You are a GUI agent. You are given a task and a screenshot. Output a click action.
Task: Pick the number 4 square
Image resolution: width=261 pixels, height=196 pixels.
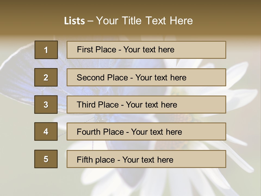click(x=46, y=132)
